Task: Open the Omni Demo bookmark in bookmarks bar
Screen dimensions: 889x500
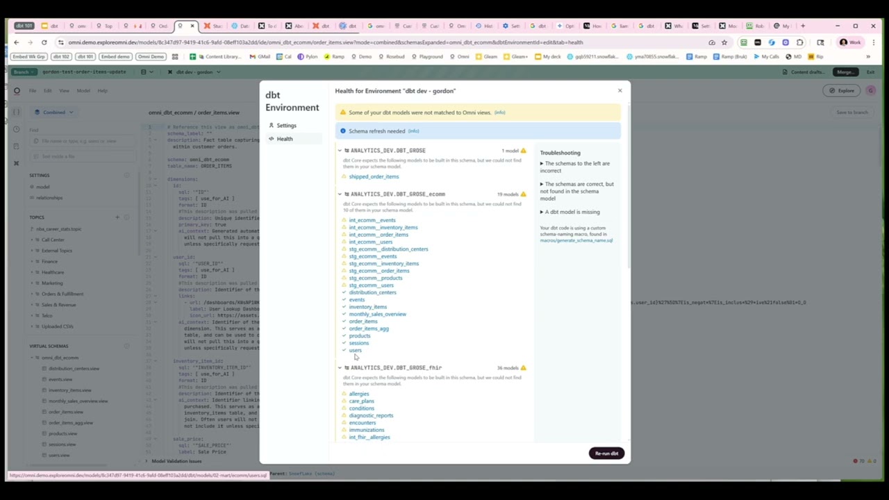Action: coord(151,57)
